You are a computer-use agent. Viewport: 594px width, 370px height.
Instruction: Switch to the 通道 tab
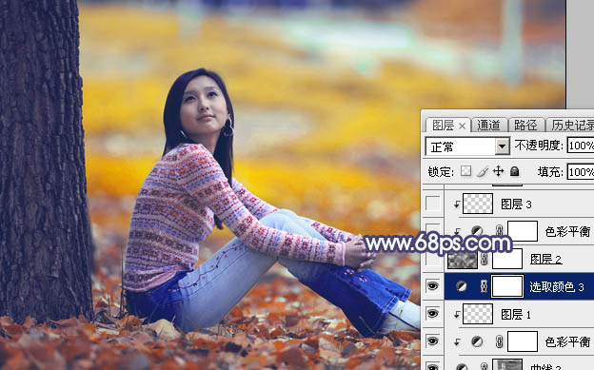point(488,126)
